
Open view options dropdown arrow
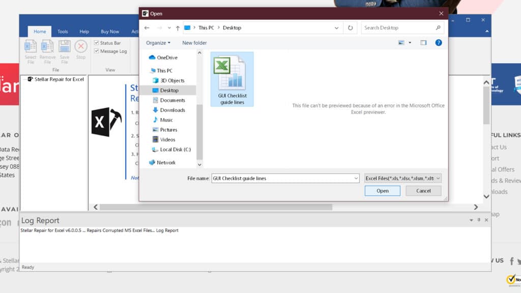point(410,43)
